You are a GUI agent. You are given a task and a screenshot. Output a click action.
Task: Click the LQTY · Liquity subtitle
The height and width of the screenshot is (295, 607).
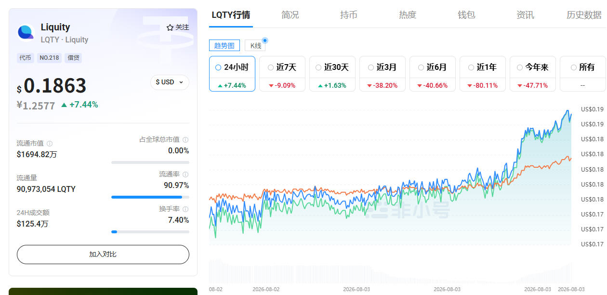point(65,40)
